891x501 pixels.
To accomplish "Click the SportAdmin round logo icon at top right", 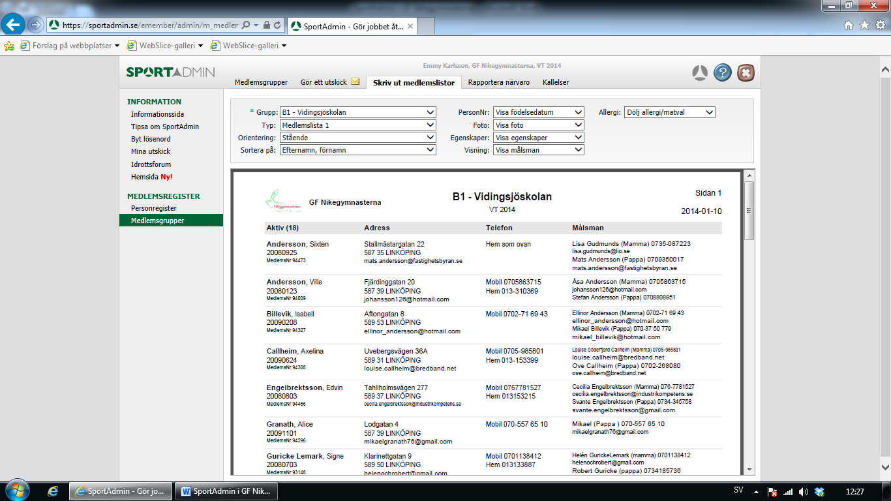I will click(700, 72).
